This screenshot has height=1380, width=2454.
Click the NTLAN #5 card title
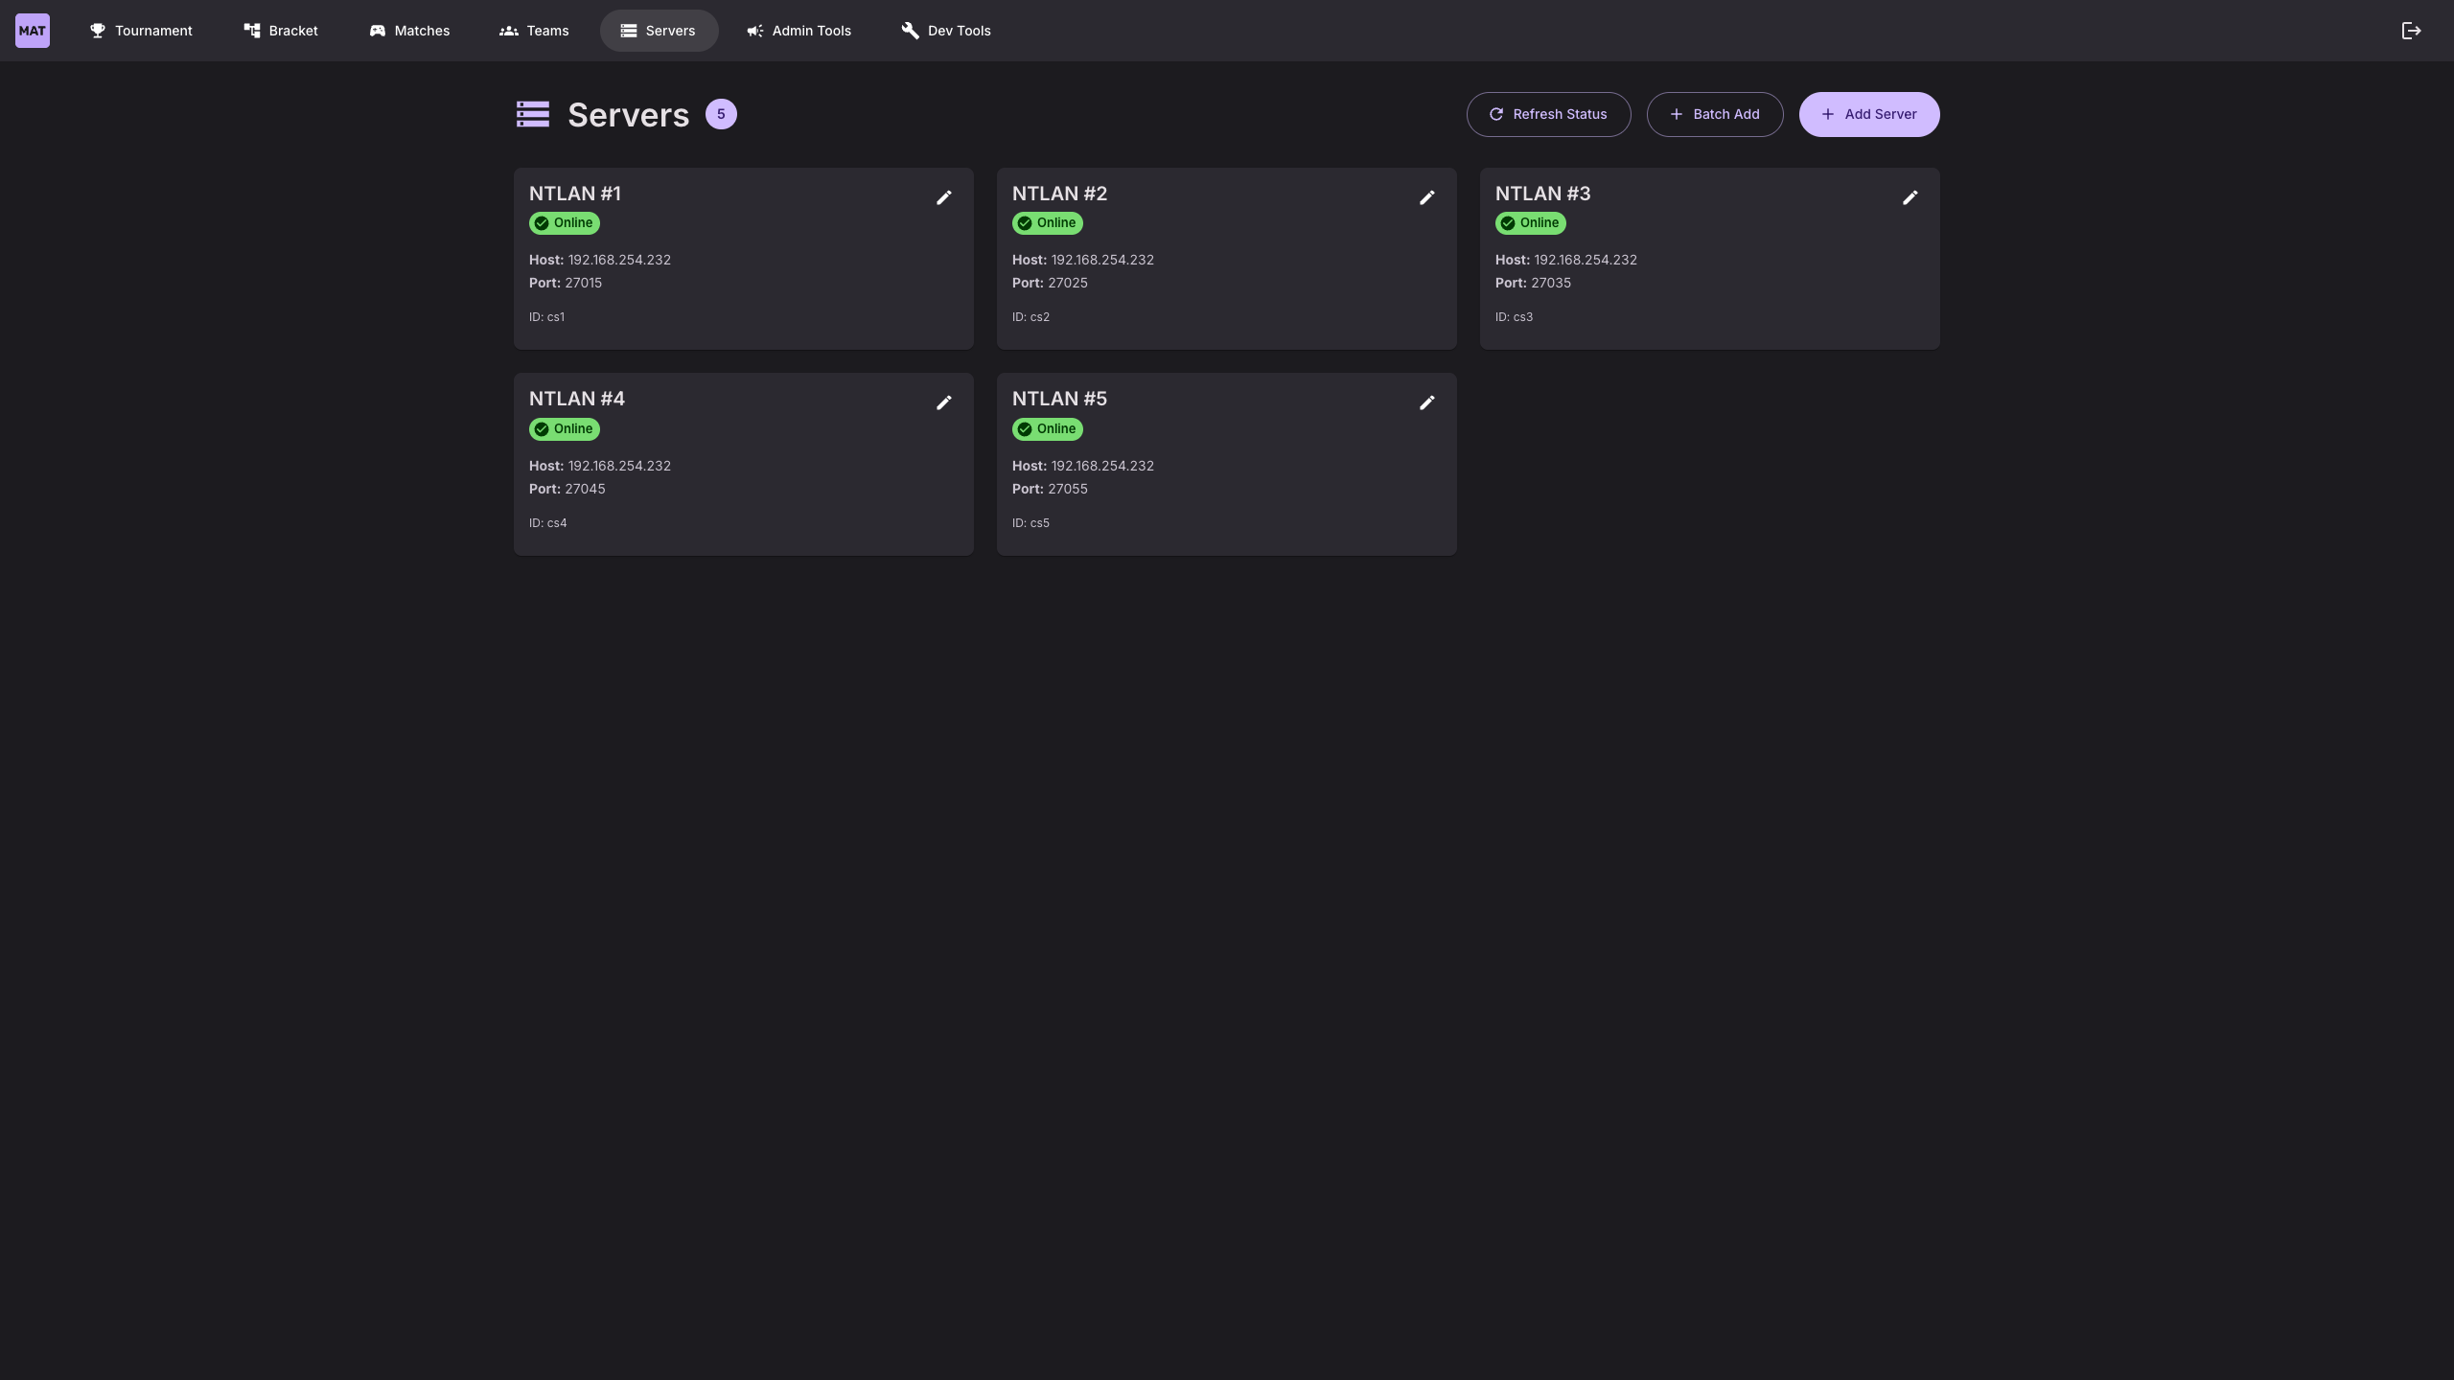1059,399
